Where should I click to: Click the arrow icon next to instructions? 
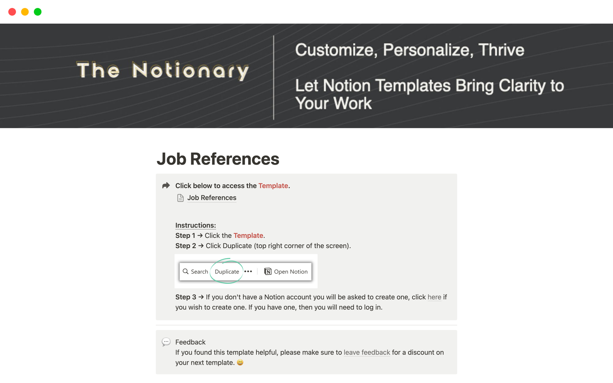pyautogui.click(x=166, y=185)
